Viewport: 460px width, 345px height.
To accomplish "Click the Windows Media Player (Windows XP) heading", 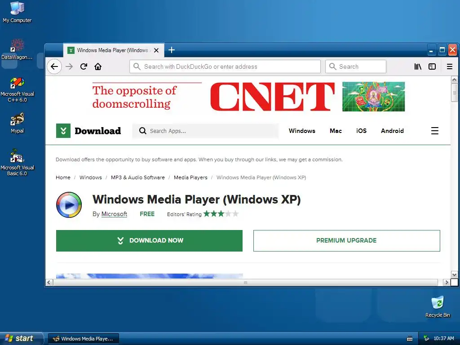I will click(197, 199).
